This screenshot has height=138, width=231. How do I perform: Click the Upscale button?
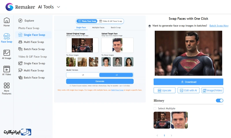pyautogui.click(x=165, y=90)
